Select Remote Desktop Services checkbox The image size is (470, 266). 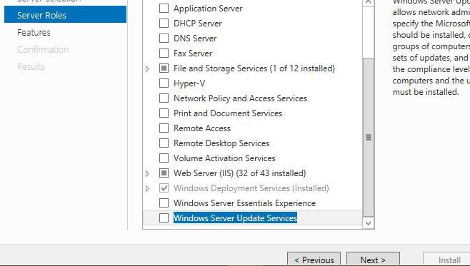coord(164,143)
